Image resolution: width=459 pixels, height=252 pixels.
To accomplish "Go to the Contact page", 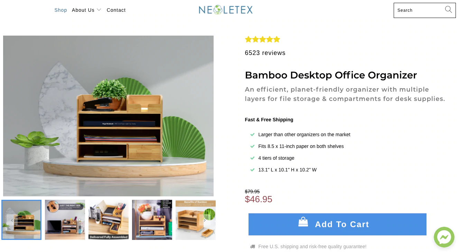I will pos(116,10).
